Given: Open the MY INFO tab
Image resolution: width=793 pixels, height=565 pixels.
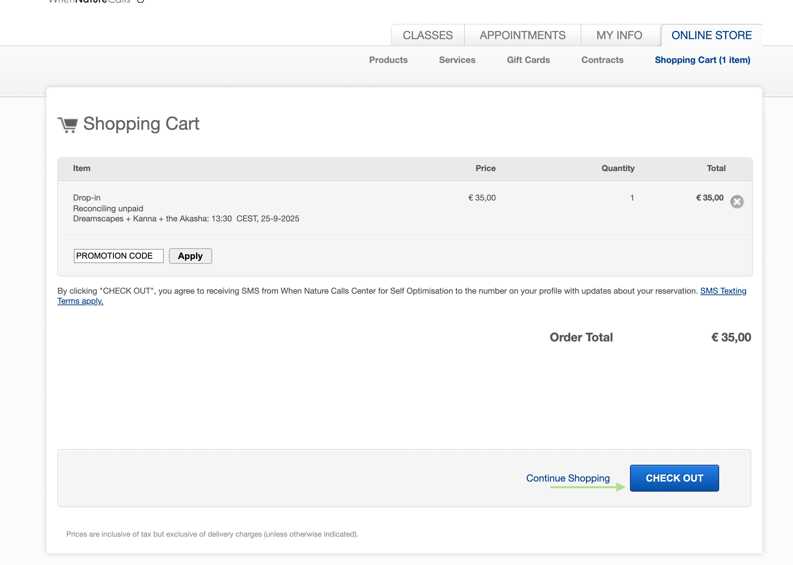Looking at the screenshot, I should (x=619, y=35).
